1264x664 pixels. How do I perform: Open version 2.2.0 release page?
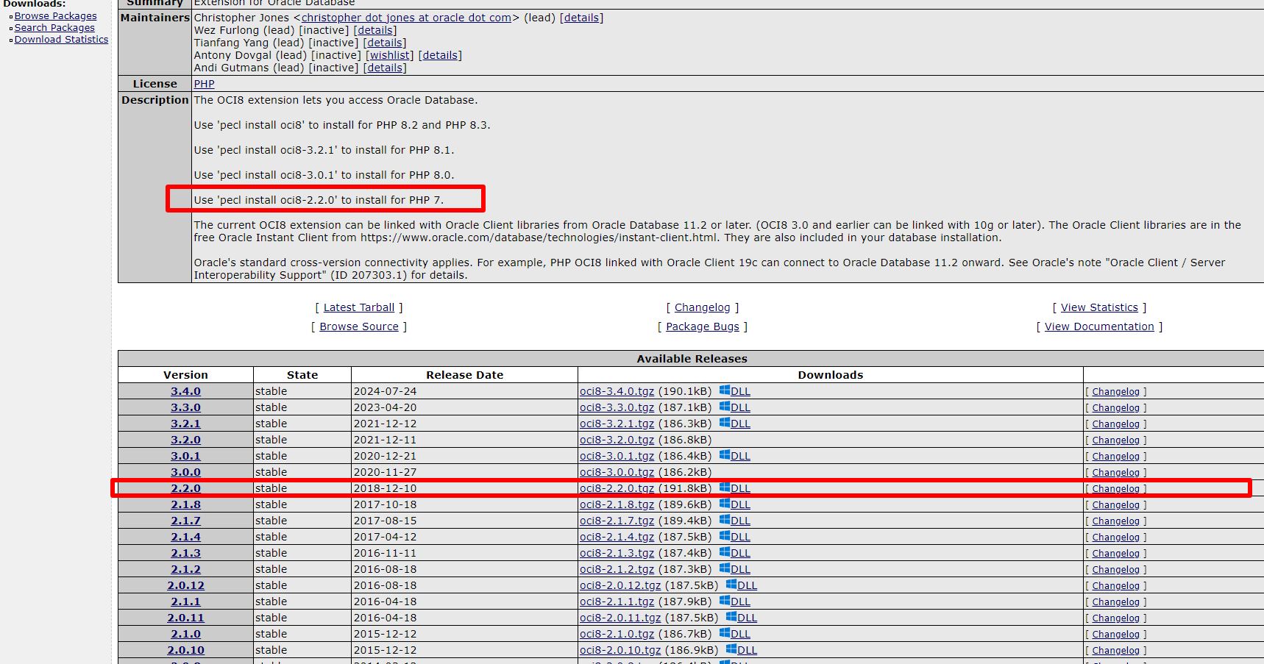click(185, 488)
